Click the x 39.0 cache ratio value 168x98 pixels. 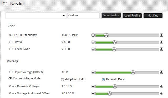click(66, 49)
